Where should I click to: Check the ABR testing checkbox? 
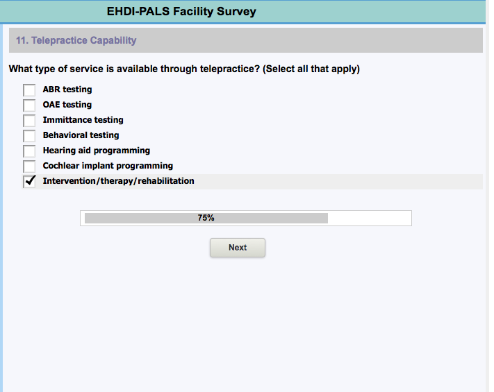[x=29, y=90]
